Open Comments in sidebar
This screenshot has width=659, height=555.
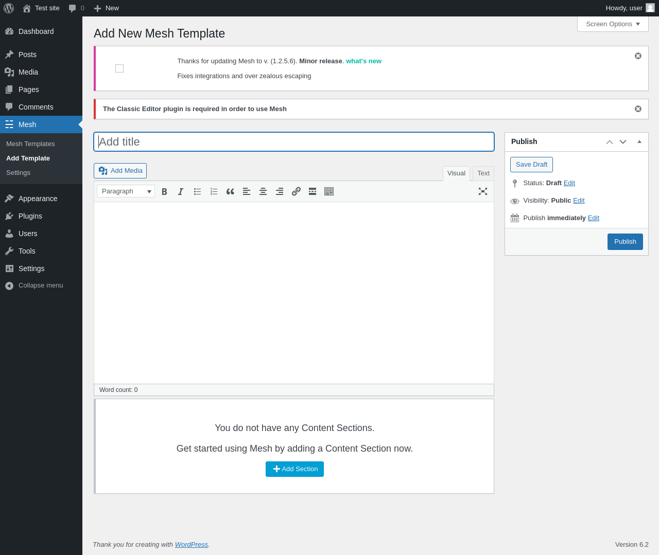(x=41, y=107)
